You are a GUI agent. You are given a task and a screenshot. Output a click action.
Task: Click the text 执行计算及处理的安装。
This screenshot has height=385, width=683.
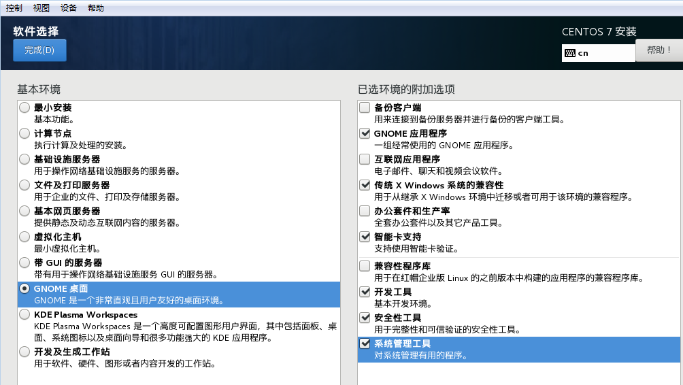click(80, 145)
